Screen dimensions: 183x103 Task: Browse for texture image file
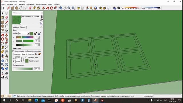tap(36, 54)
